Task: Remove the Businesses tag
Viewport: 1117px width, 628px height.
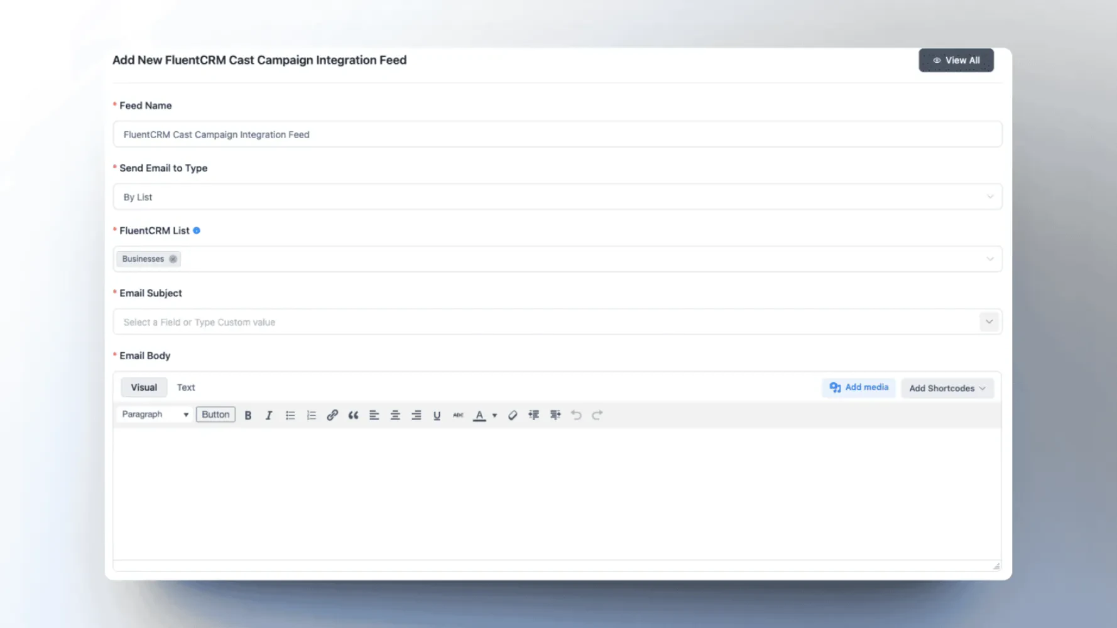Action: tap(173, 259)
